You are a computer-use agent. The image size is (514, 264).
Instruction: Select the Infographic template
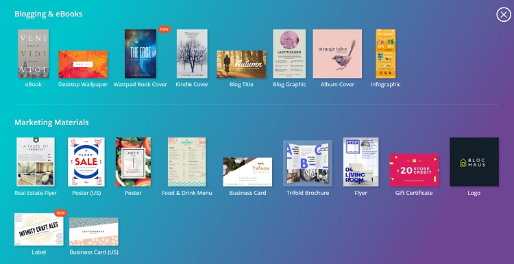click(385, 53)
